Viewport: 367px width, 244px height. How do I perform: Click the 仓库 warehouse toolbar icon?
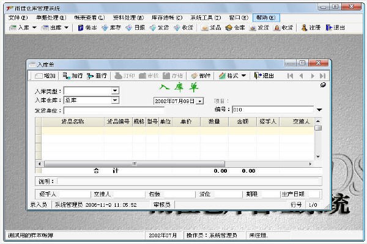[235, 28]
